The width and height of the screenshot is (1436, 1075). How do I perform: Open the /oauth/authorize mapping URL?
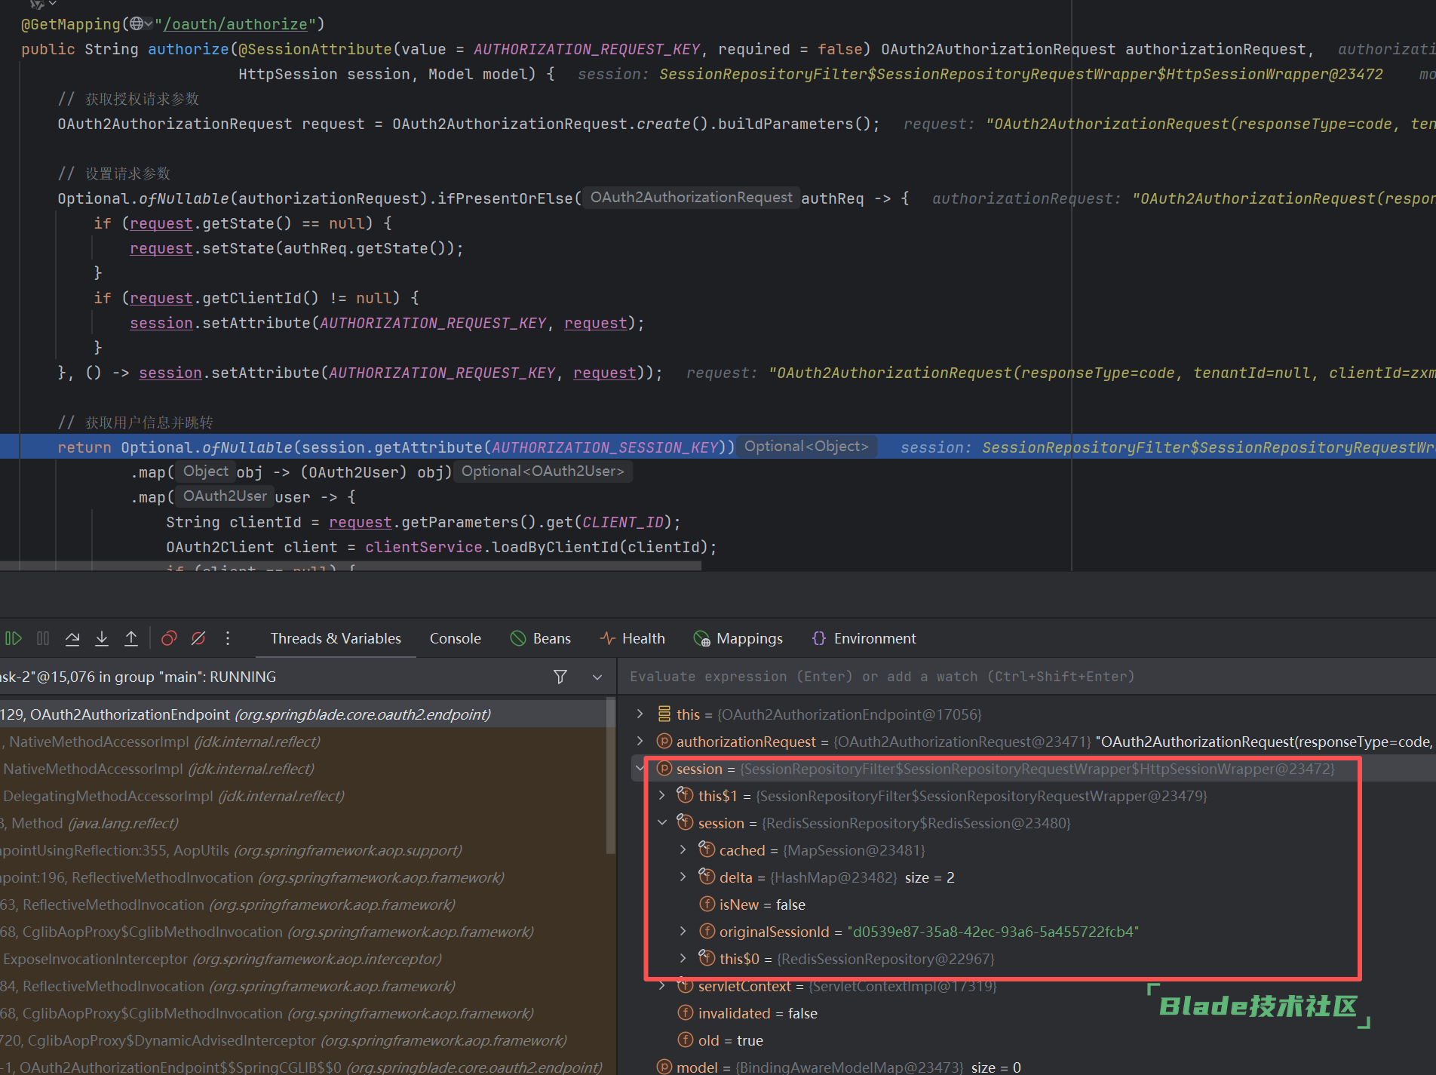tap(235, 24)
